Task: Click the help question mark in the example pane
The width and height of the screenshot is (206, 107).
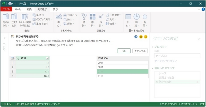Action: click(x=136, y=37)
